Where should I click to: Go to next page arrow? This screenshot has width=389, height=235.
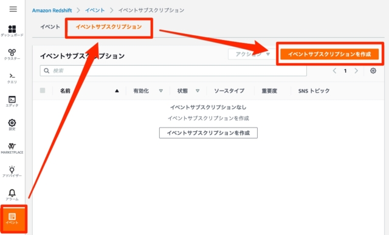[356, 70]
